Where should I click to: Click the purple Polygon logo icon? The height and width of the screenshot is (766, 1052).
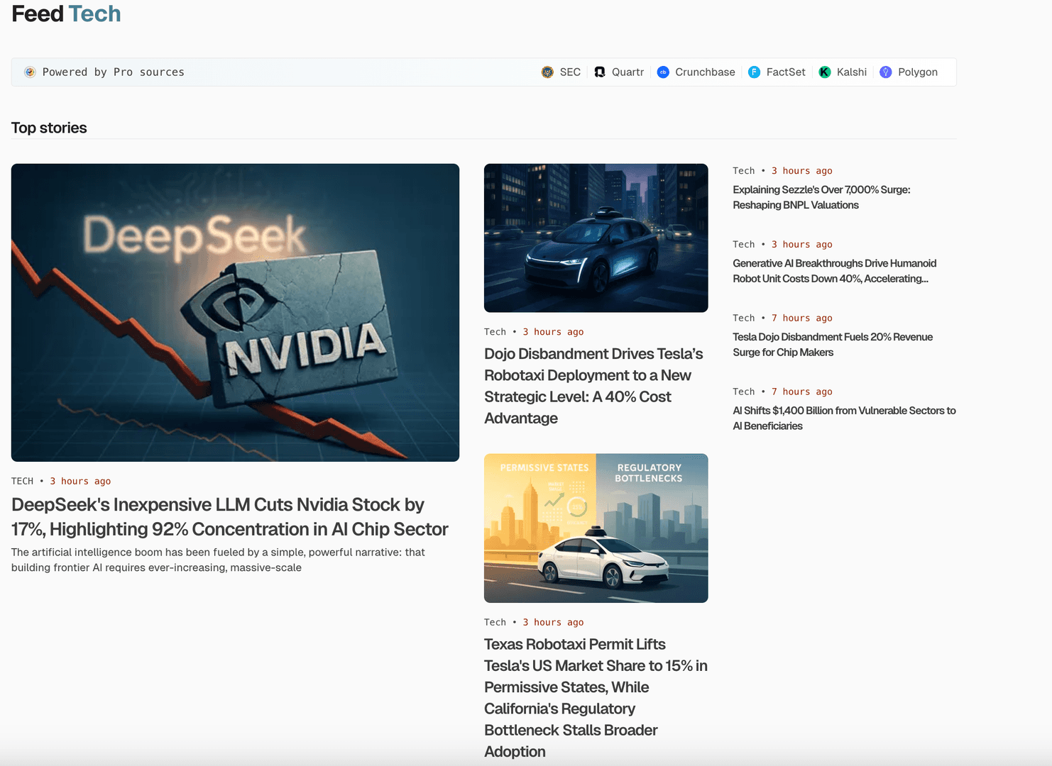coord(886,72)
